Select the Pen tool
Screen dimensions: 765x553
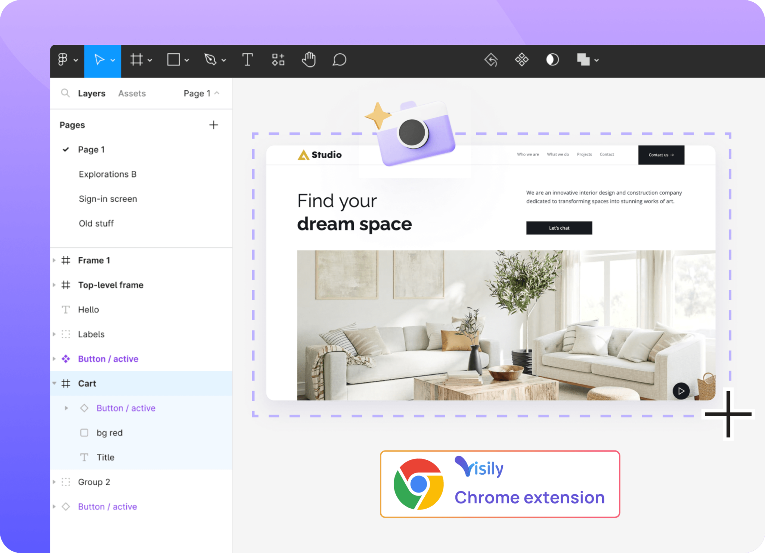[x=210, y=60]
